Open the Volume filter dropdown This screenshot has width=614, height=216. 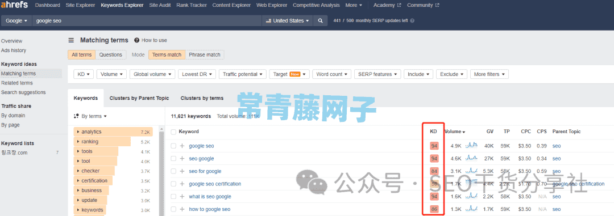(x=111, y=74)
